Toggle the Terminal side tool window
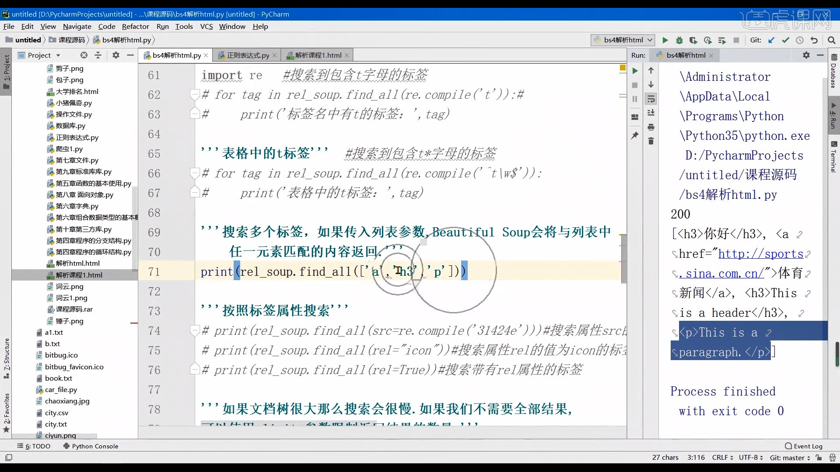This screenshot has height=472, width=840. pos(833,156)
